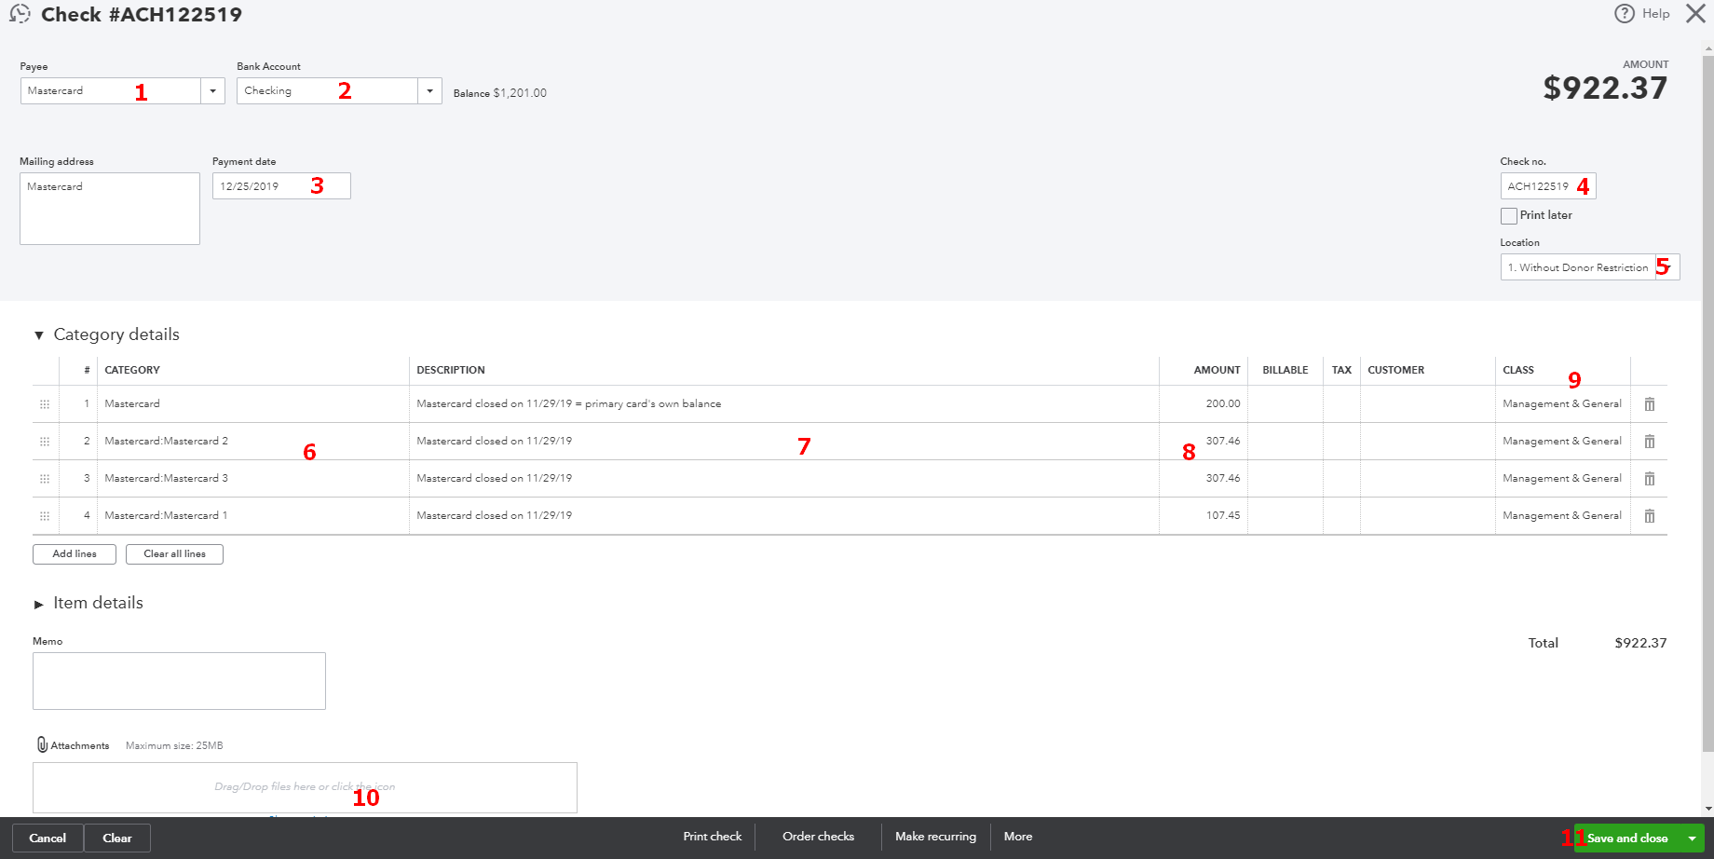The width and height of the screenshot is (1714, 859).
Task: Click the Mailing address text box
Action: [x=110, y=209]
